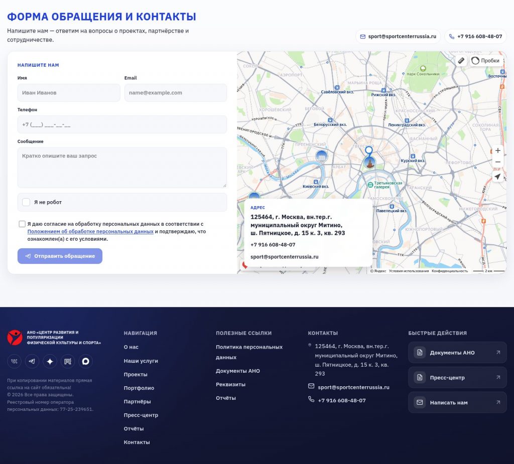
Task: Click footer contact email sport@sportcenterrussia.ru
Action: (x=354, y=387)
